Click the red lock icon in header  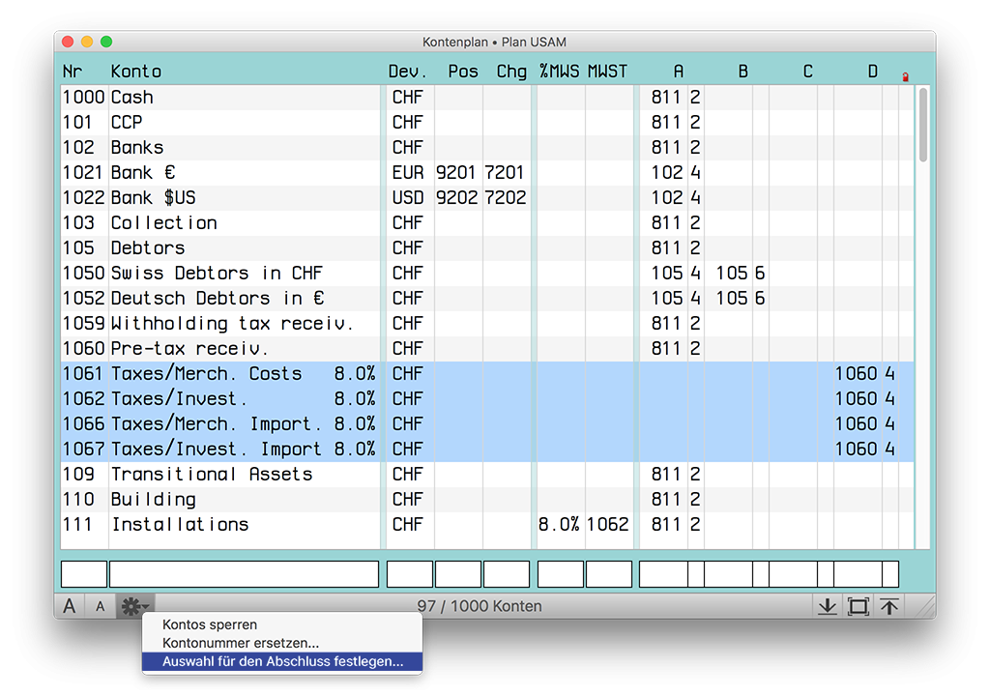(x=905, y=76)
